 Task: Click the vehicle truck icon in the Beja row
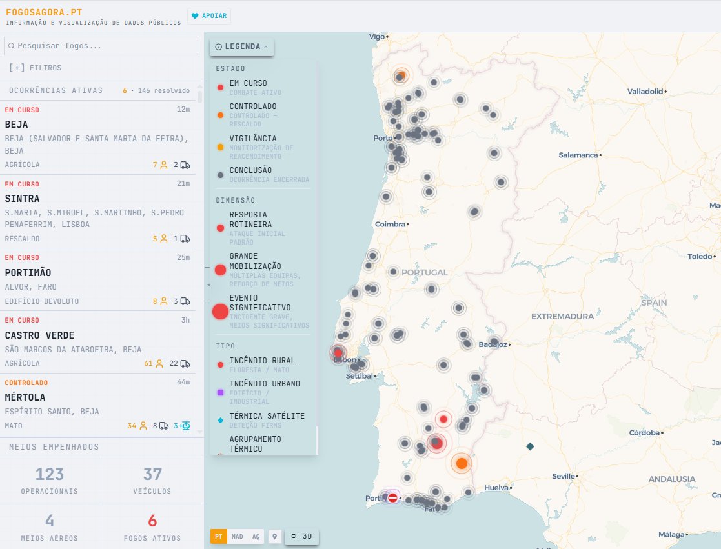185,165
